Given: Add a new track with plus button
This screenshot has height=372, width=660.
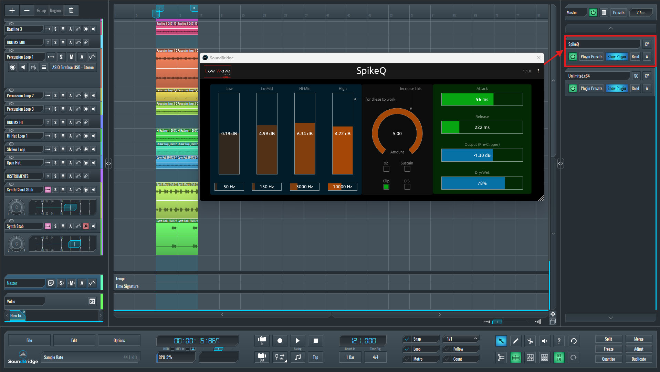Looking at the screenshot, I should pyautogui.click(x=12, y=10).
